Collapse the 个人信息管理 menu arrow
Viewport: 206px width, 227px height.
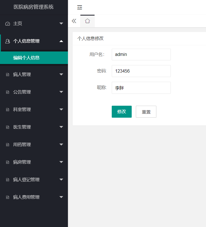pyautogui.click(x=61, y=41)
